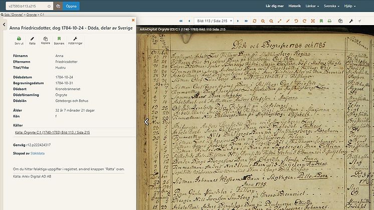374x210 pixels.
Task: Open Historik in the top bar
Action: (x=295, y=6)
